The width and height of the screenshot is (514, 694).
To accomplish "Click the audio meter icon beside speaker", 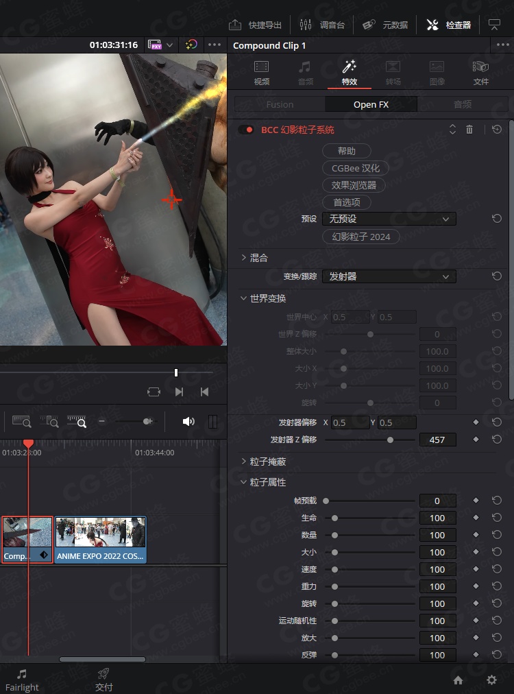I will (x=212, y=421).
